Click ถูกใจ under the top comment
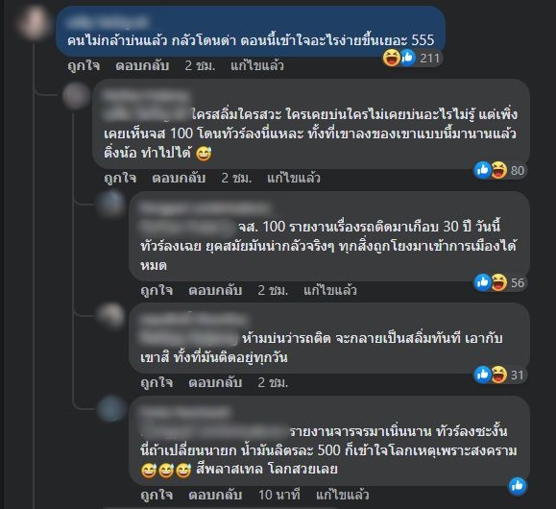The width and height of the screenshot is (556, 509). tap(84, 66)
